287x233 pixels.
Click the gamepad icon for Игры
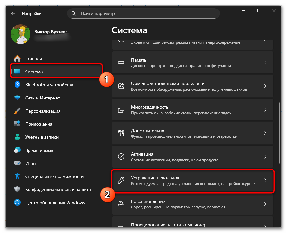(17, 163)
